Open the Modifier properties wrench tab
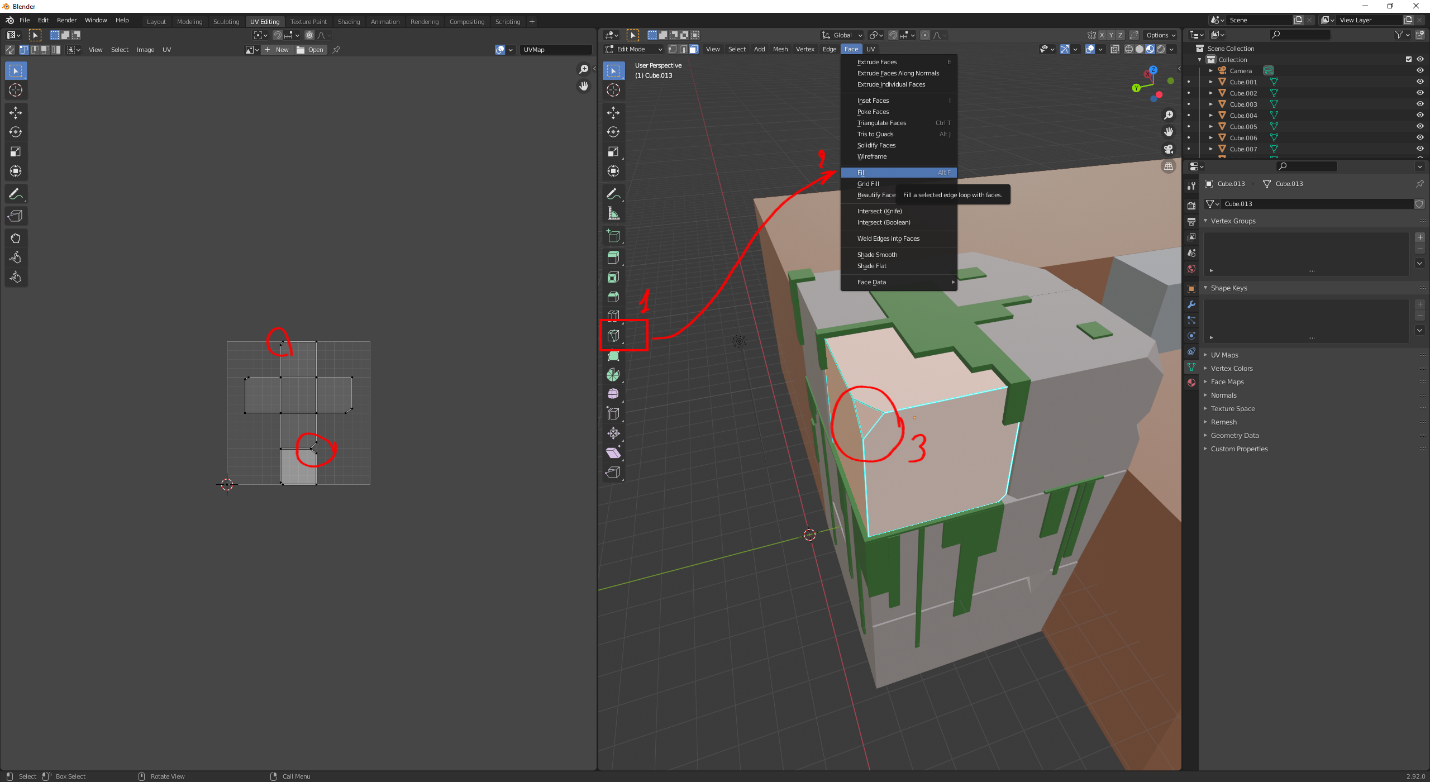Image resolution: width=1430 pixels, height=782 pixels. pos(1191,304)
